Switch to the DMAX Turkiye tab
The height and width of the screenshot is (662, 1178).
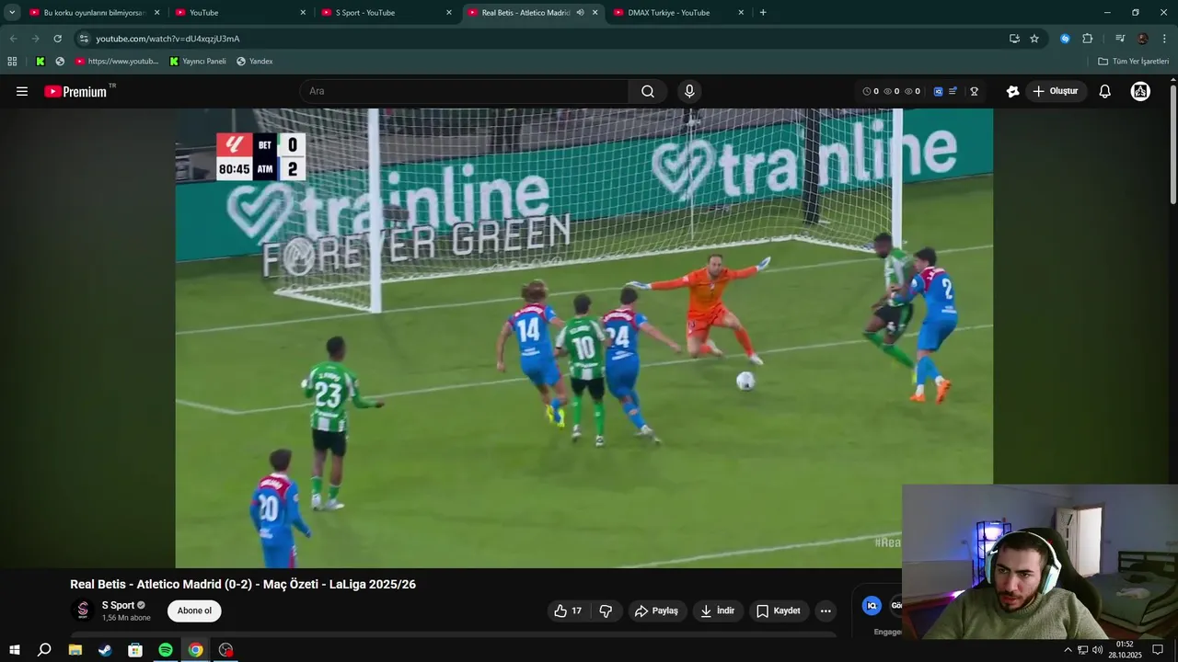coord(678,13)
